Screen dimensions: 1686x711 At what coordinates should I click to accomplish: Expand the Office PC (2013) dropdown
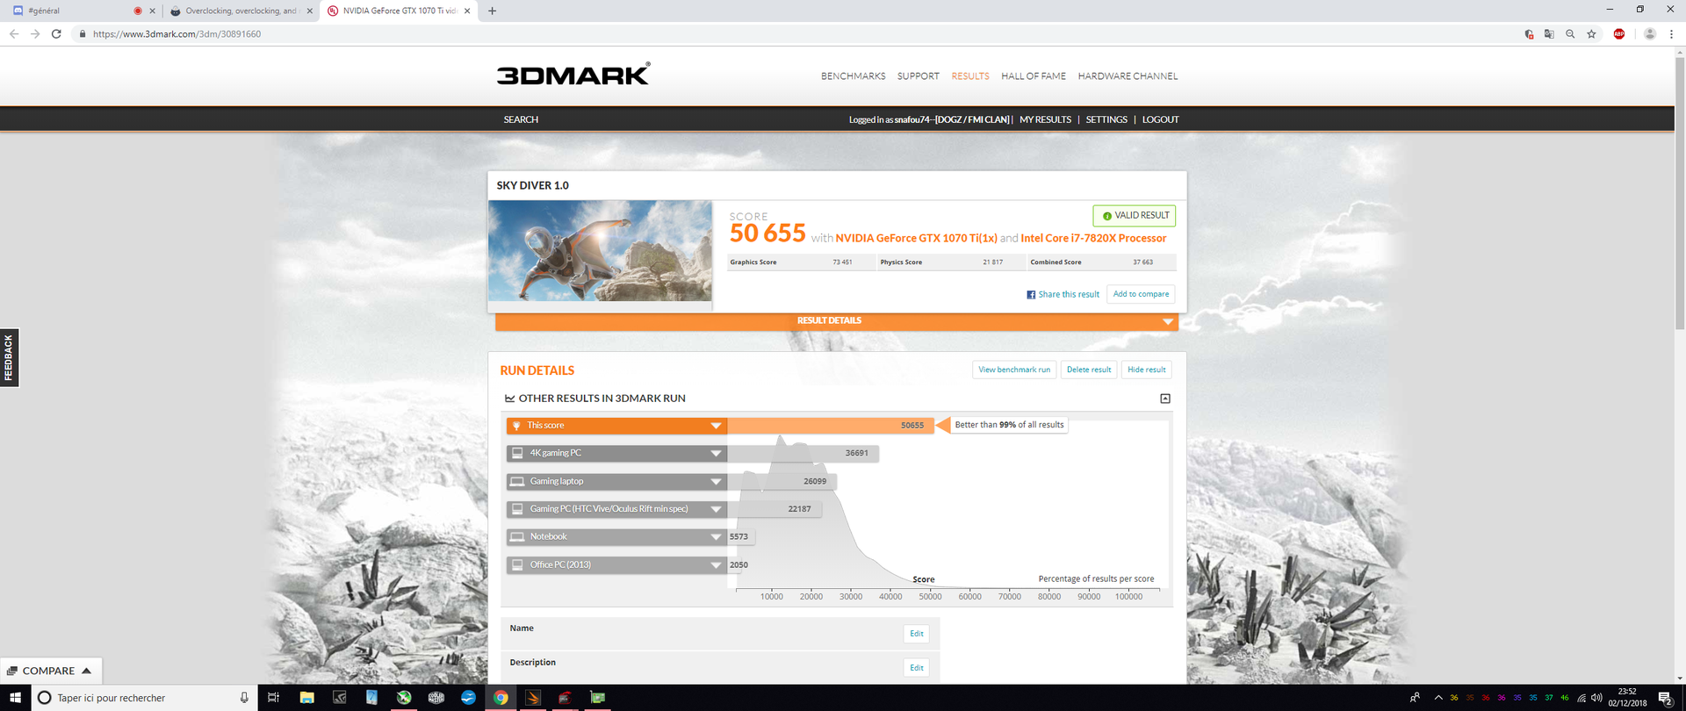coord(716,565)
